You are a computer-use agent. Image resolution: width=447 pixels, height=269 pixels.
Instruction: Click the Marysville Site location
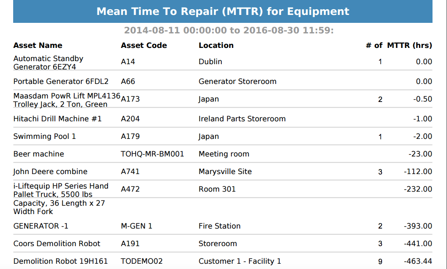225,172
